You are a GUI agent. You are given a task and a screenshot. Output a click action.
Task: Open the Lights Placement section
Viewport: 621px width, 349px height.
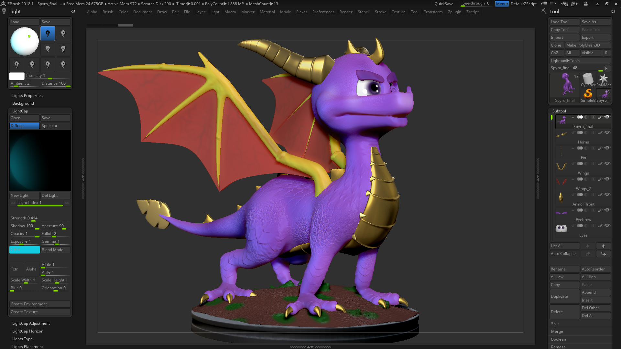coord(27,346)
